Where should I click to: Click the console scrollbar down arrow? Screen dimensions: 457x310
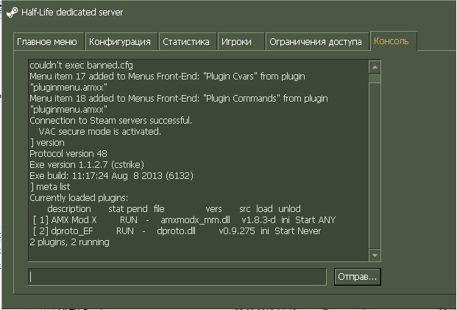tap(375, 256)
